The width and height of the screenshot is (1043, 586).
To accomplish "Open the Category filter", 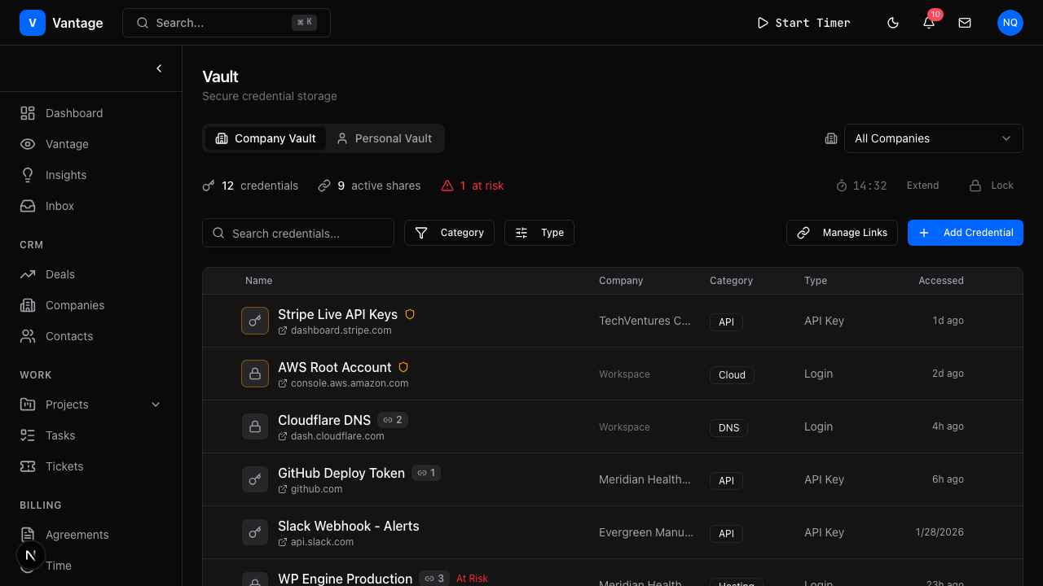I will 449,233.
